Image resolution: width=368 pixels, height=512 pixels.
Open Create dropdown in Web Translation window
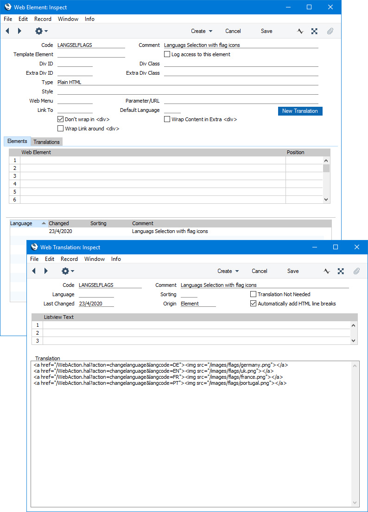coord(228,271)
